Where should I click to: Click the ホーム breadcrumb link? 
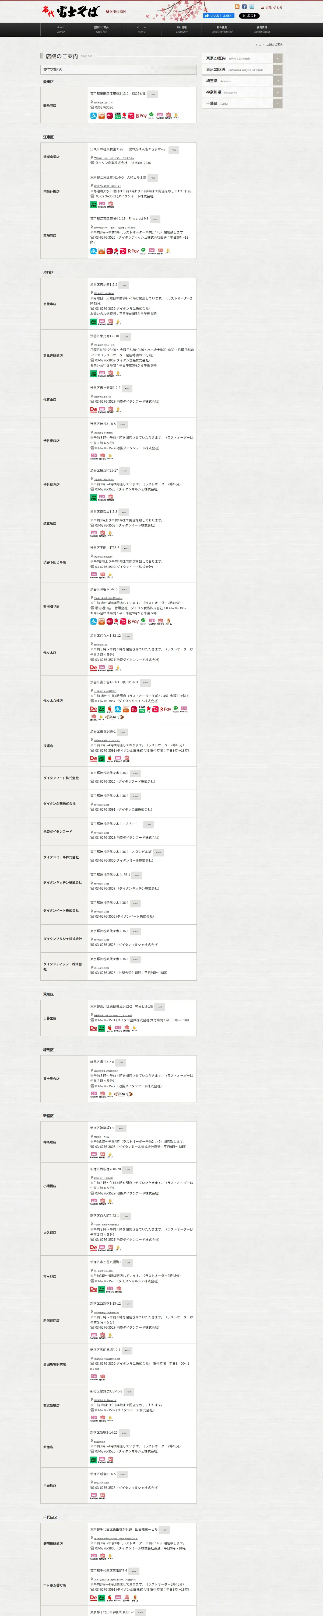click(x=258, y=45)
